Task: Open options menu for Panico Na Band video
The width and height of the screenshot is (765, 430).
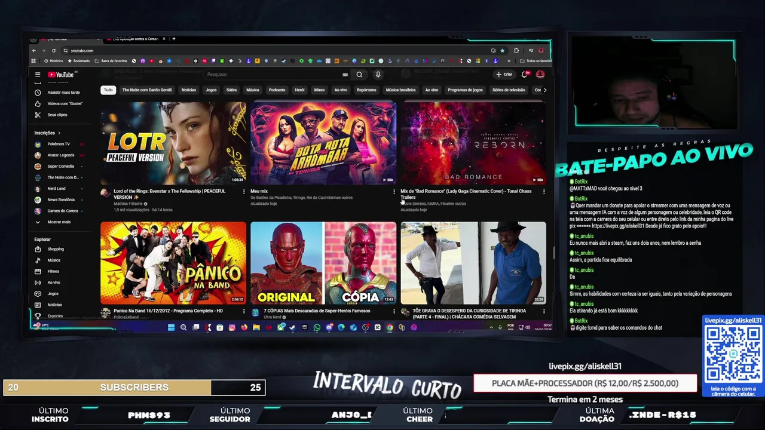Action: click(x=244, y=311)
